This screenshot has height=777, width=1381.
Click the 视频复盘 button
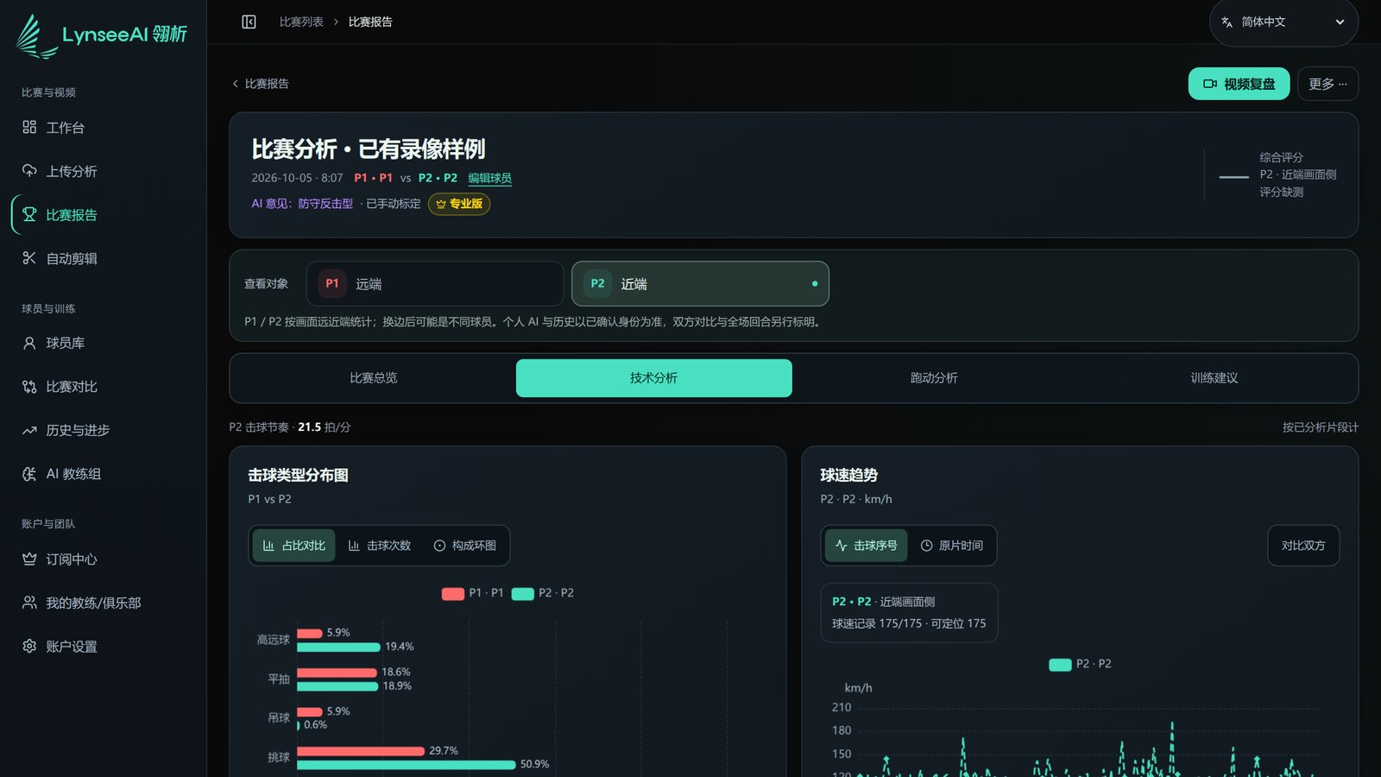1239,84
